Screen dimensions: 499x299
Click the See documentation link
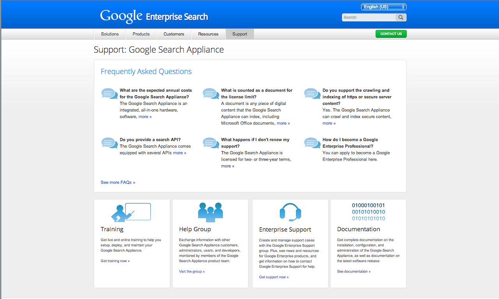pos(354,271)
